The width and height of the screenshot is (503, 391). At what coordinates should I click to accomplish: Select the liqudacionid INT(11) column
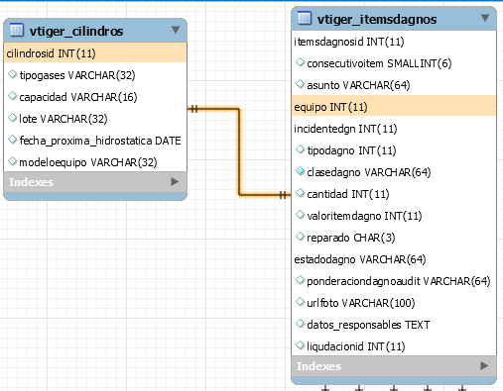click(x=394, y=346)
